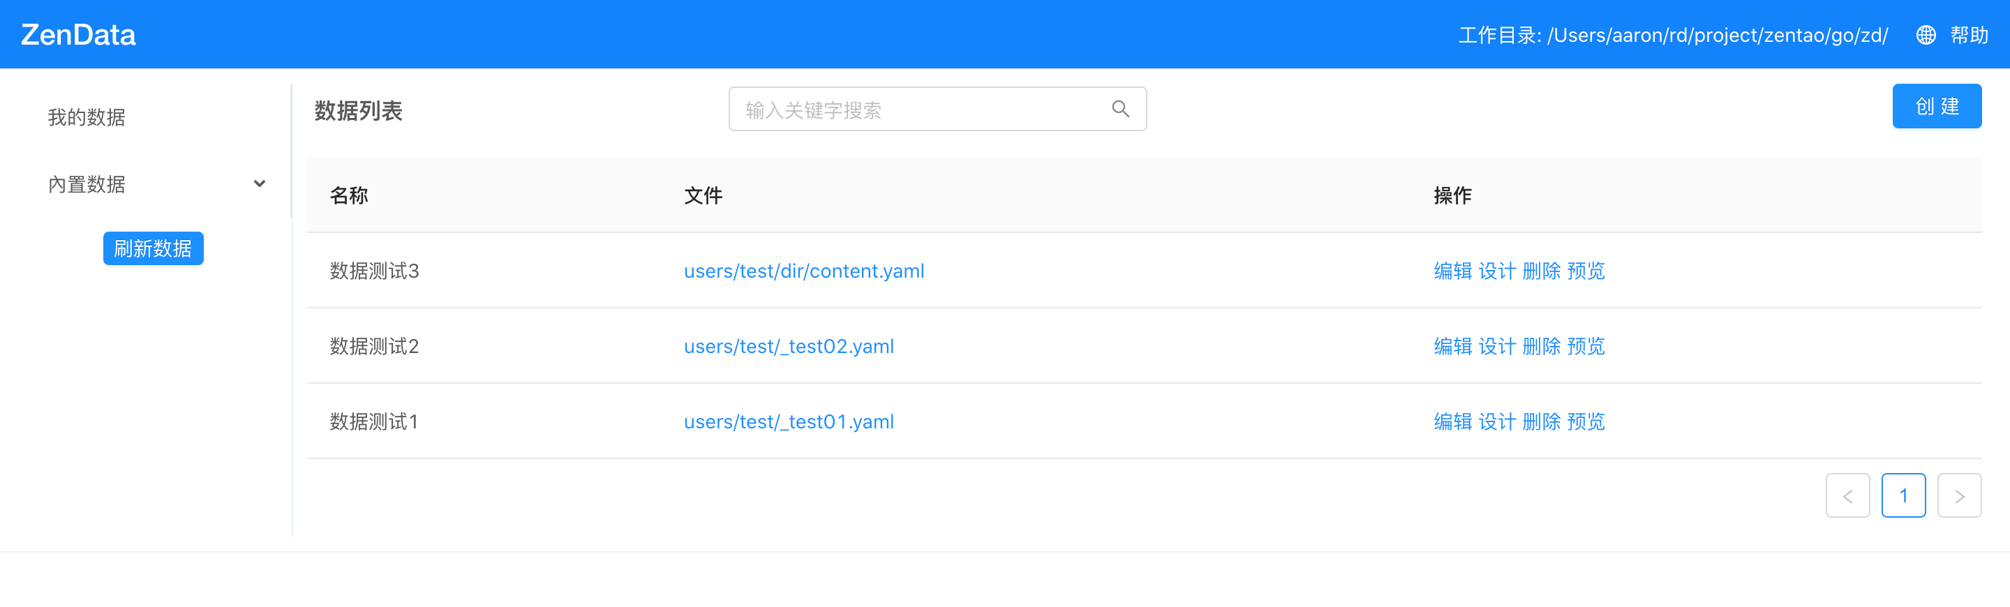Image resolution: width=2010 pixels, height=607 pixels.
Task: Go to next page arrow
Action: click(x=1958, y=495)
